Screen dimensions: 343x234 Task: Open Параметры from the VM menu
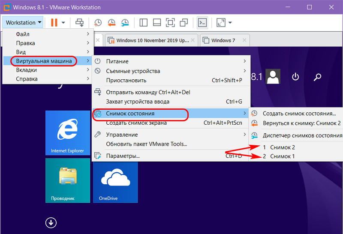(x=171, y=156)
